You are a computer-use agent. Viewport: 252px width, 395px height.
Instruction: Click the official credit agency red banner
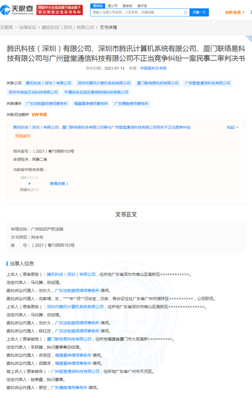[60, 10]
